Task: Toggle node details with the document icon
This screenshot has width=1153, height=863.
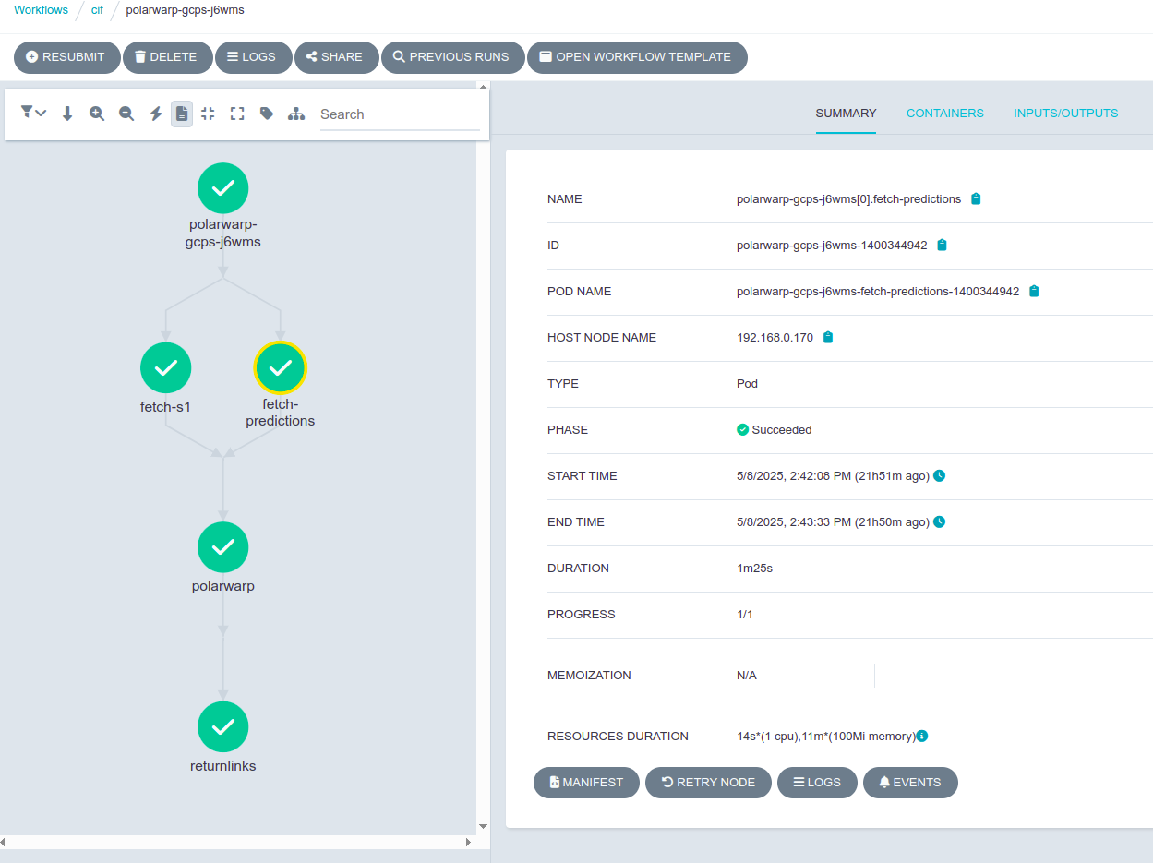Action: pos(181,114)
